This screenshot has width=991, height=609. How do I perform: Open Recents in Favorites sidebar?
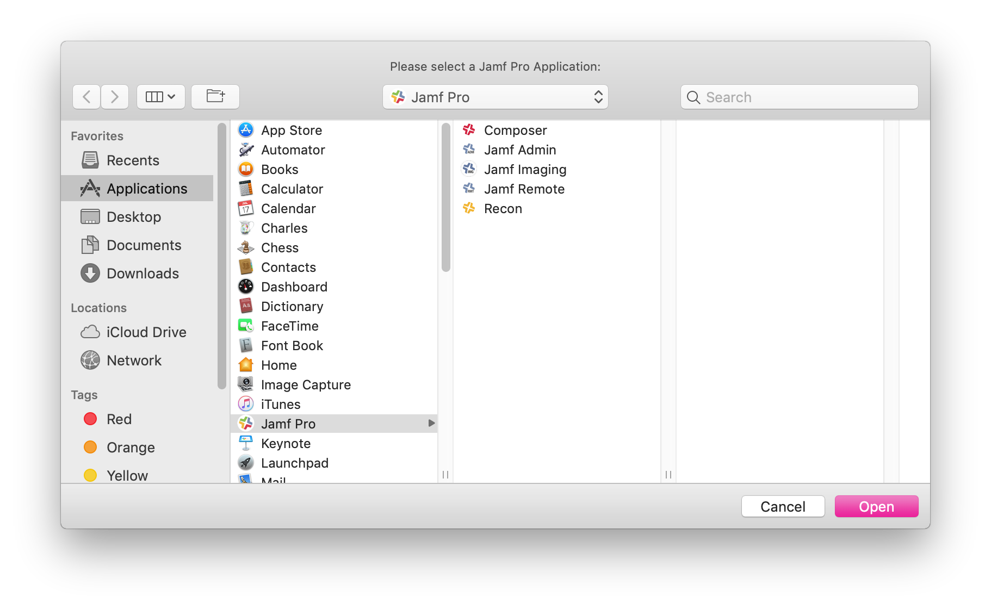click(137, 160)
